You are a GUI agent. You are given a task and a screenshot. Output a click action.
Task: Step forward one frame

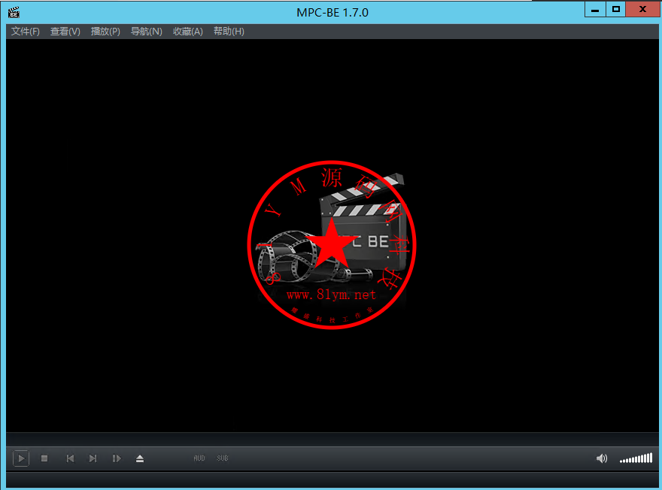(117, 458)
